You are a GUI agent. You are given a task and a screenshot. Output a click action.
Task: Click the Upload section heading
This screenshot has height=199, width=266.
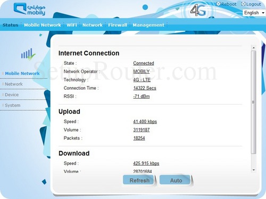coord(69,111)
